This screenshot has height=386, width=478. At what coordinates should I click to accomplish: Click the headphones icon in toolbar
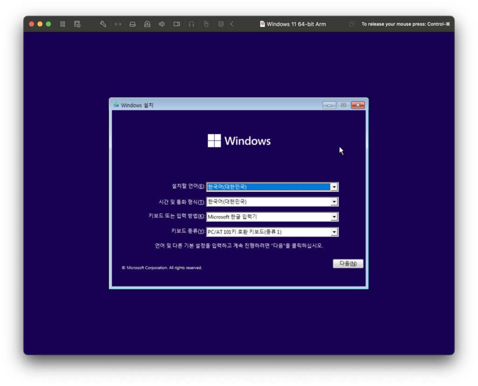191,24
